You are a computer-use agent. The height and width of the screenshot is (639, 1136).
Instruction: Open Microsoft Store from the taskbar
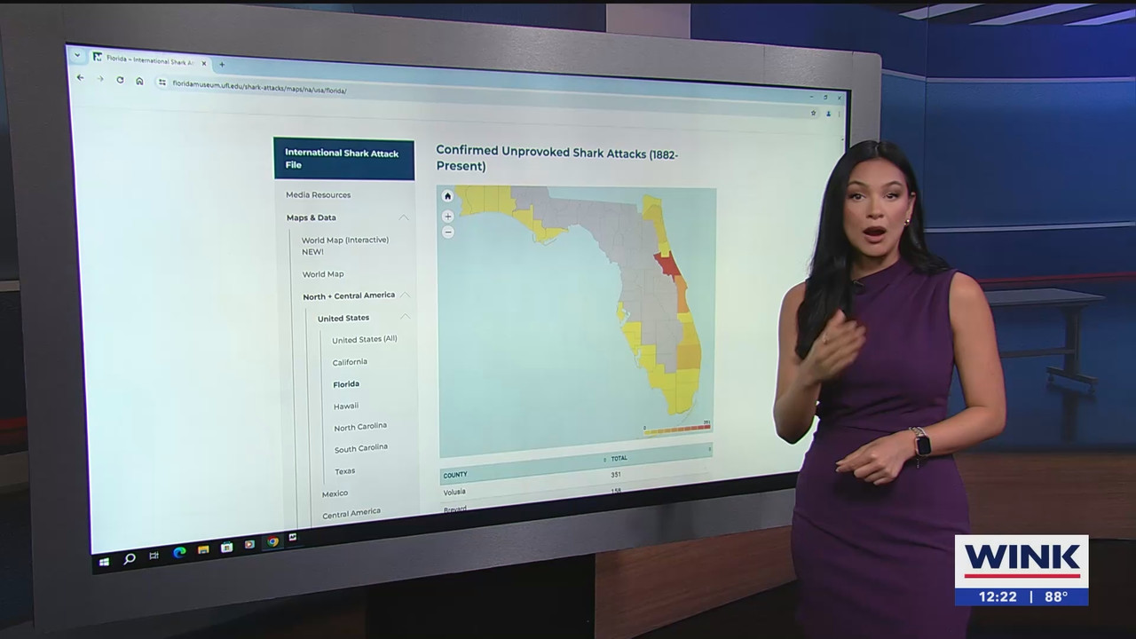(226, 547)
